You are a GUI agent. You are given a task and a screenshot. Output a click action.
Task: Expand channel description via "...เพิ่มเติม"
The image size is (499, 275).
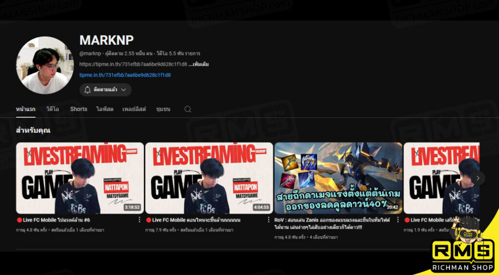point(199,64)
